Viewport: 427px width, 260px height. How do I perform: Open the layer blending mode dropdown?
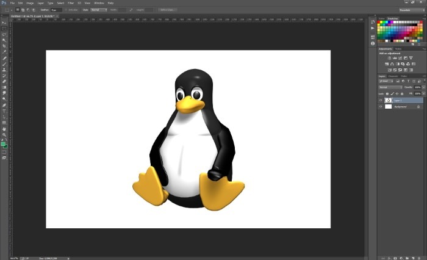click(390, 87)
